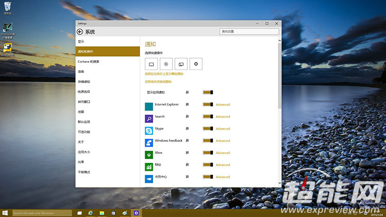The height and width of the screenshot is (217, 386).
Task: Click the 选择在任务栏上显示哪些图标 link
Action: coord(164,74)
